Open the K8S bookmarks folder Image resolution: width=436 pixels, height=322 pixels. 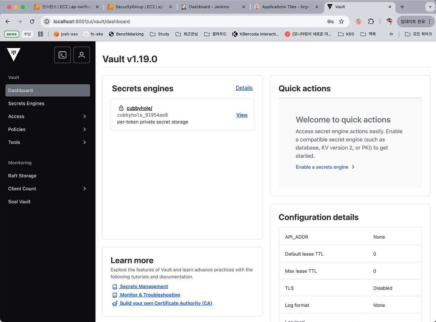click(x=346, y=34)
